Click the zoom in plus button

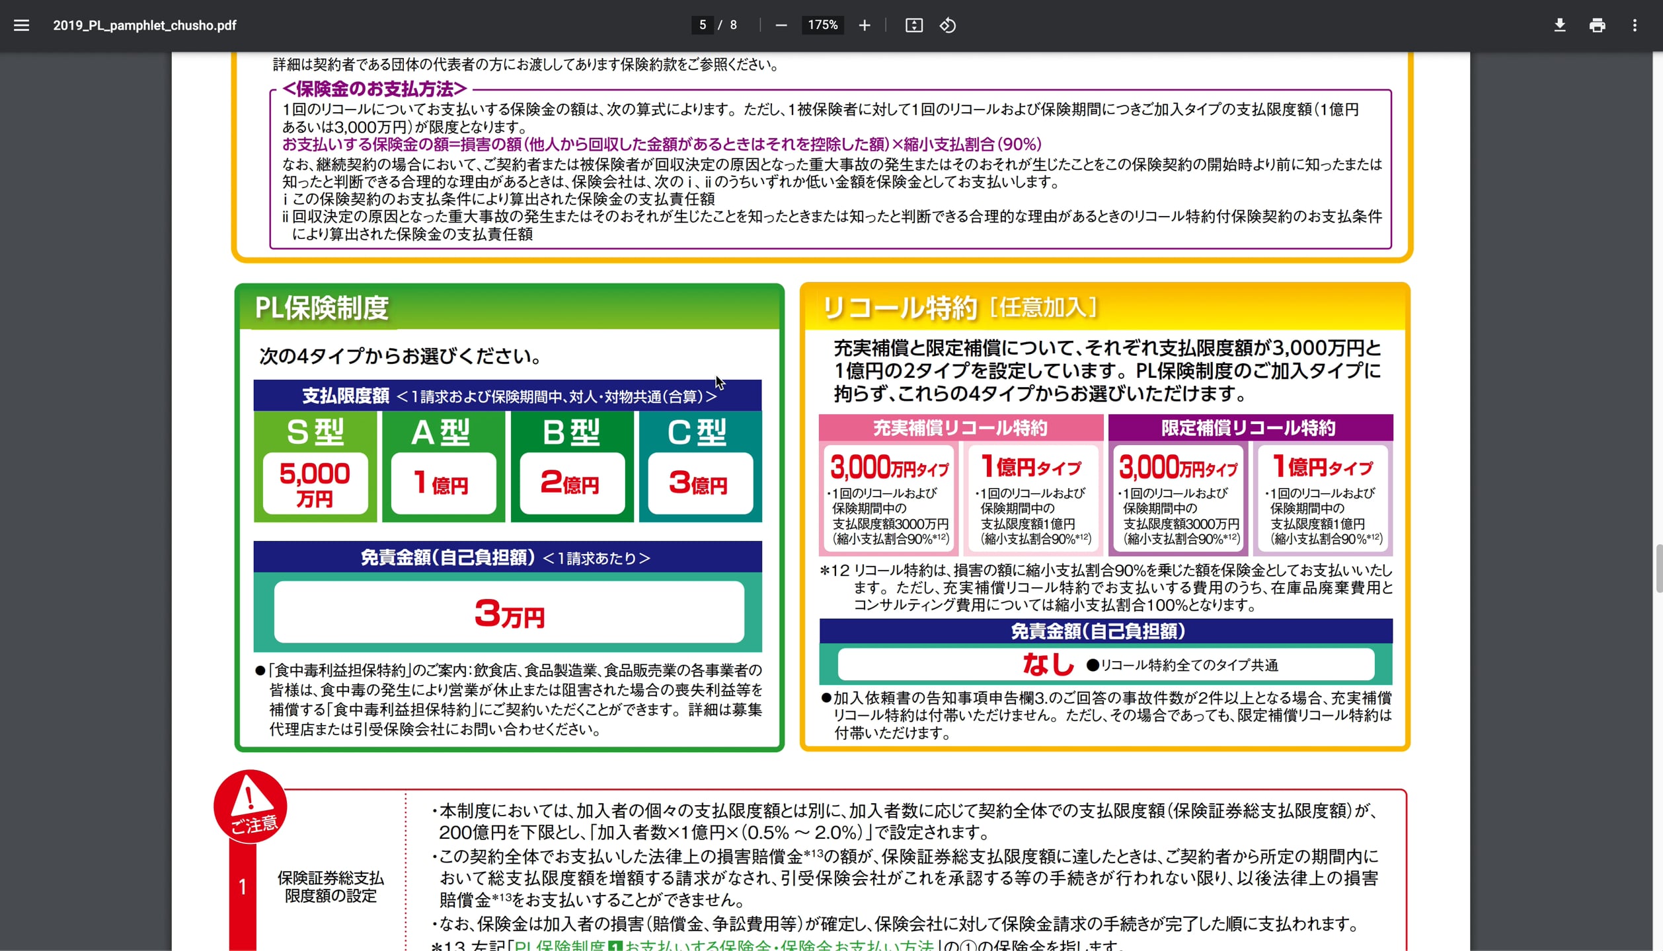[x=865, y=25]
